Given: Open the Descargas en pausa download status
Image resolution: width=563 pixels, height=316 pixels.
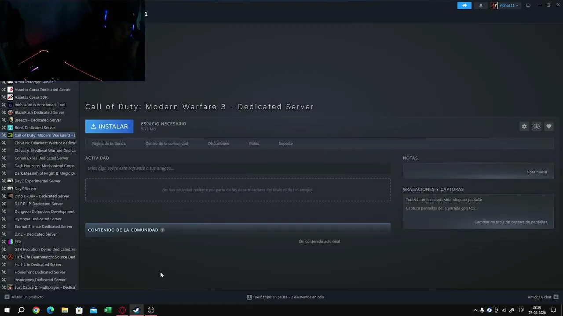Looking at the screenshot, I should tap(285, 297).
